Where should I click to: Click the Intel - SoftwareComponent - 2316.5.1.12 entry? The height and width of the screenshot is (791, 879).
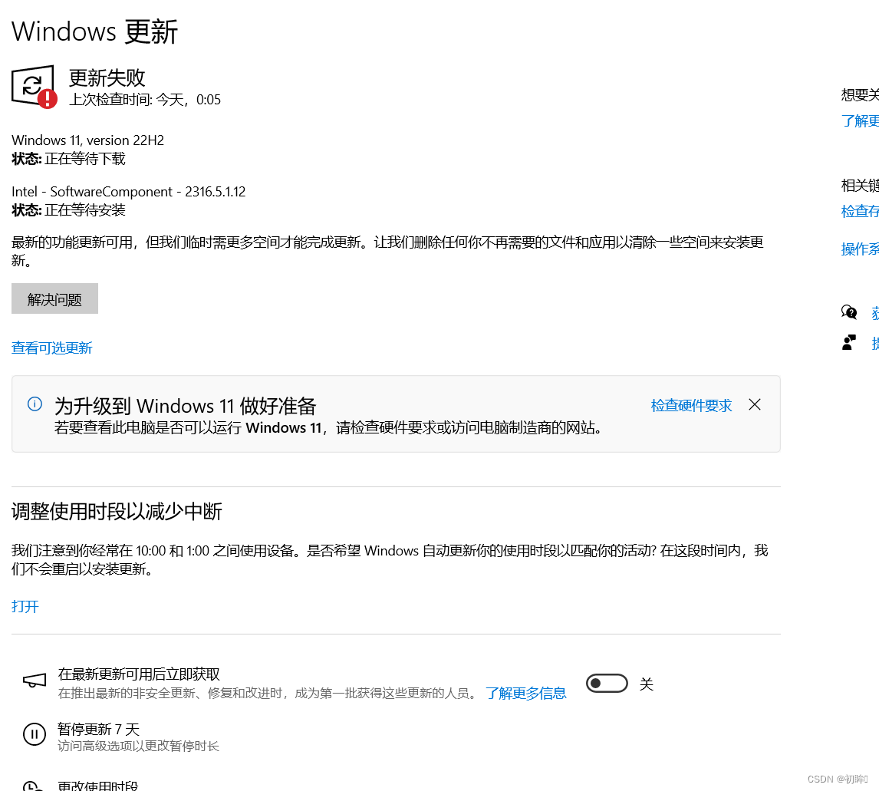128,192
